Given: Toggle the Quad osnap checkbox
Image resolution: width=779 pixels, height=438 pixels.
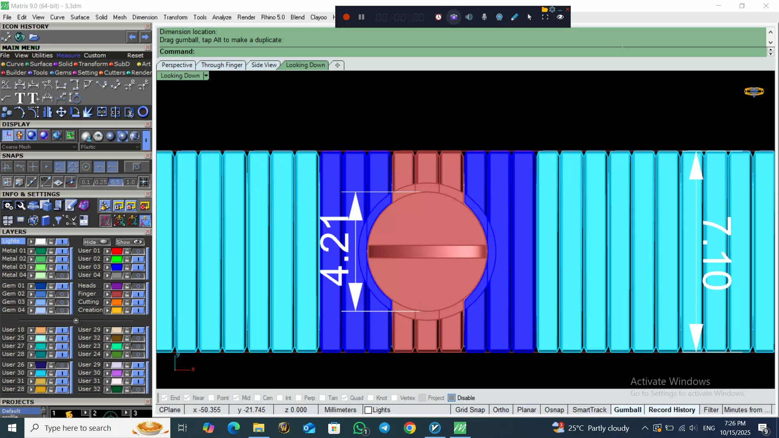Looking at the screenshot, I should pyautogui.click(x=344, y=398).
